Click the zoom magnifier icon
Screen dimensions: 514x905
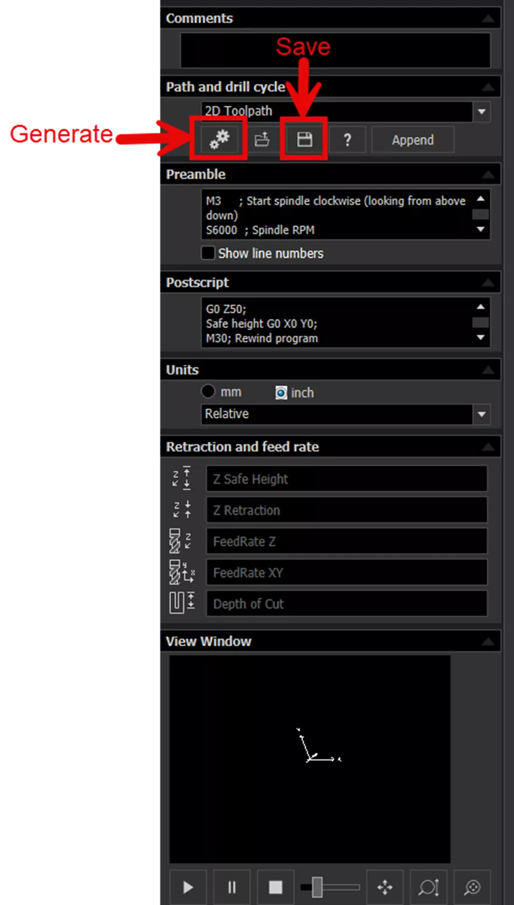pos(429,887)
